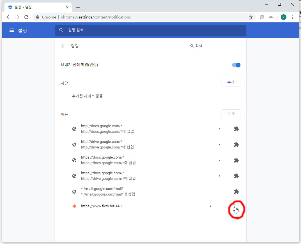
Task: Expand details for http://drive.google.com/* entry
Action: pos(219,145)
